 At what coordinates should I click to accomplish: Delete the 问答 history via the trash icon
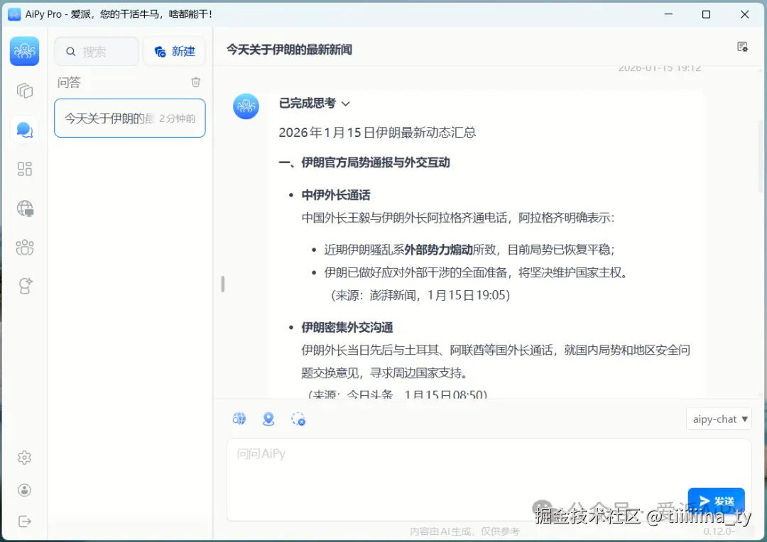(196, 82)
